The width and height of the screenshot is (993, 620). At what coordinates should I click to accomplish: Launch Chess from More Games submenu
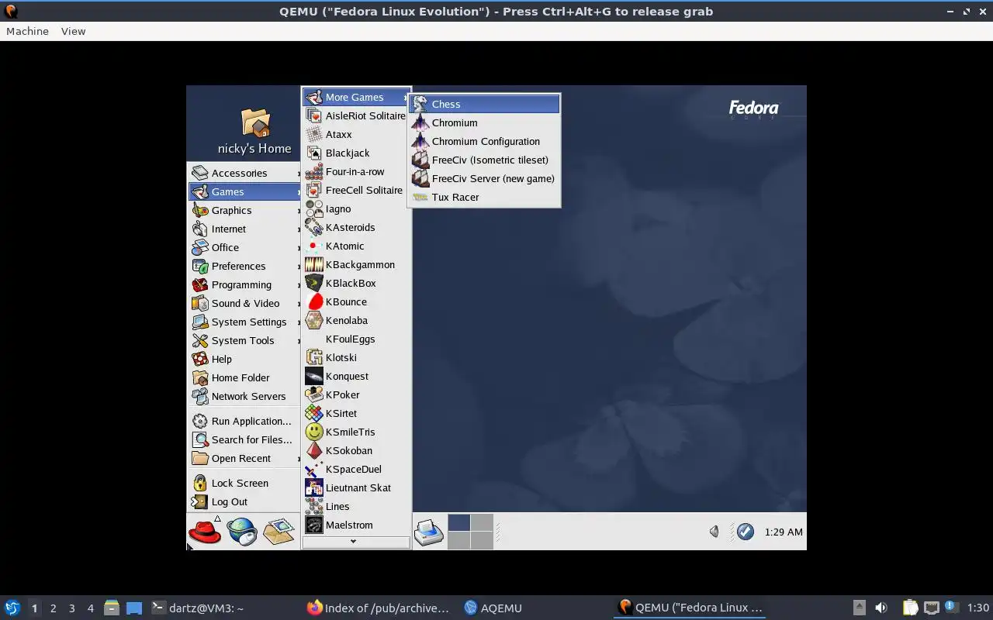pos(484,104)
